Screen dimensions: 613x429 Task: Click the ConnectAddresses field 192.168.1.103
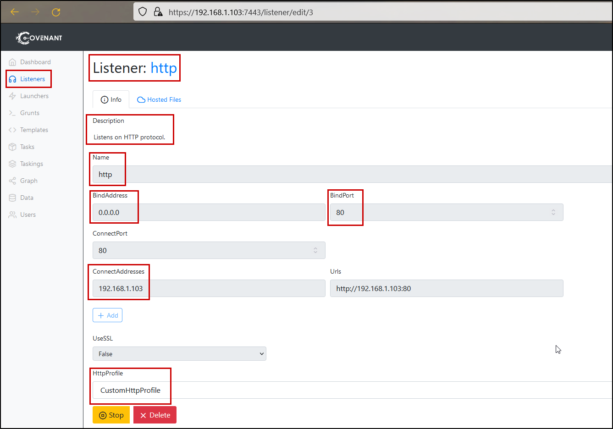coord(209,288)
